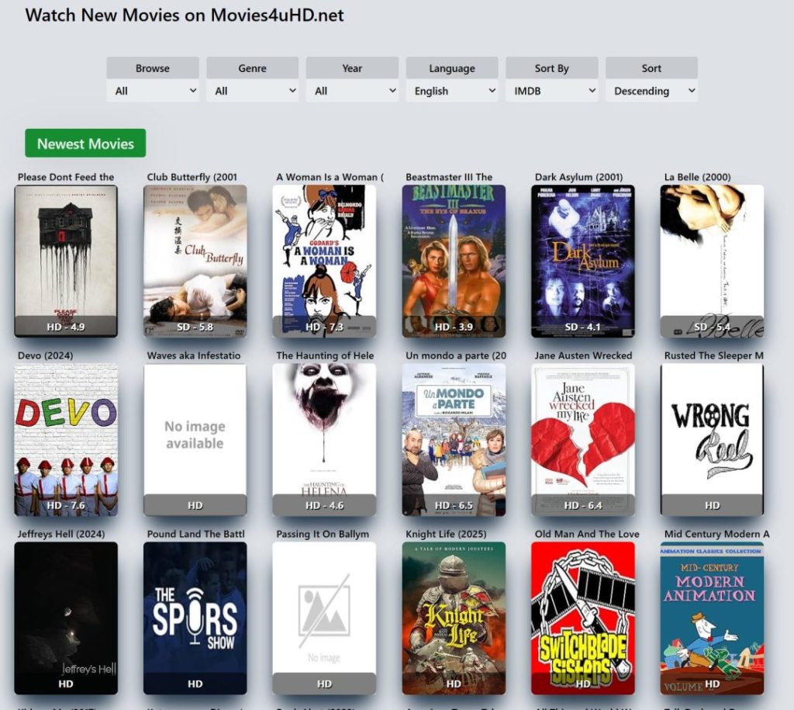The width and height of the screenshot is (794, 710).
Task: Open the Beastmaster III poster
Action: click(454, 261)
